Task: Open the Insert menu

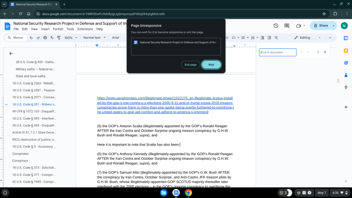Action: (x=45, y=29)
